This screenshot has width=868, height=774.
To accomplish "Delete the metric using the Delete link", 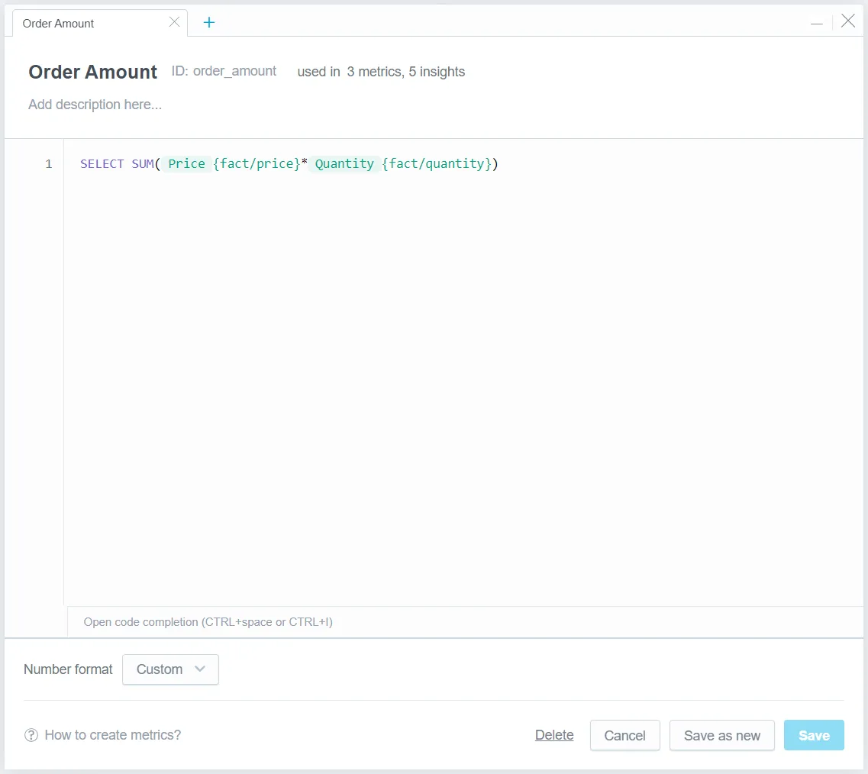I will [554, 734].
